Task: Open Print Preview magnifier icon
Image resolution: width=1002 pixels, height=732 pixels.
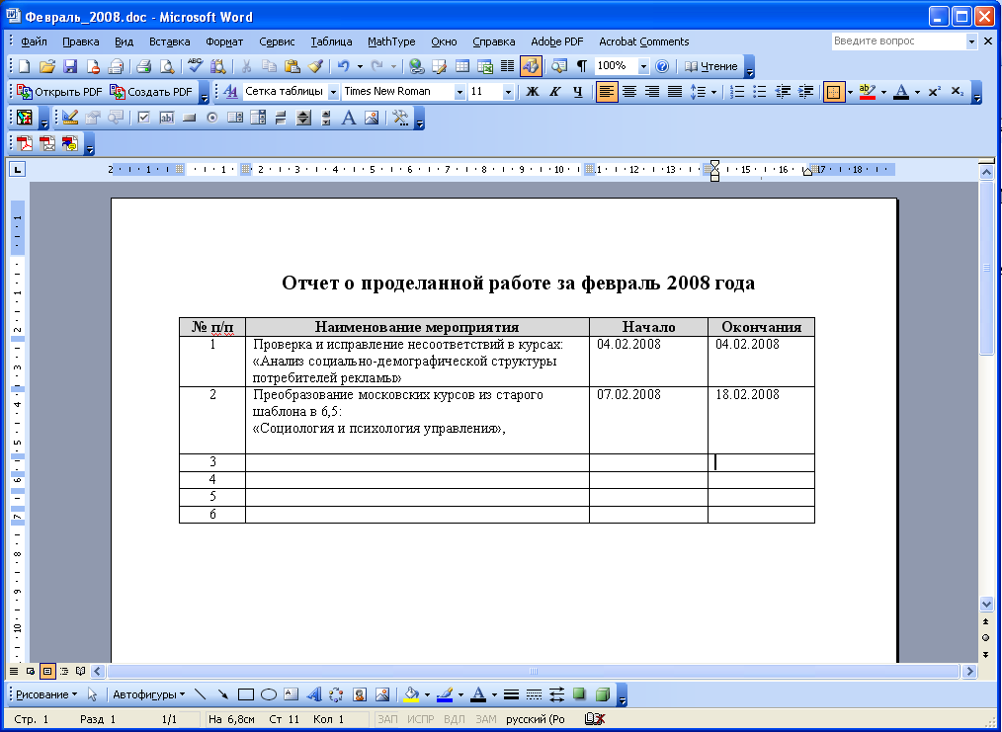Action: [166, 66]
